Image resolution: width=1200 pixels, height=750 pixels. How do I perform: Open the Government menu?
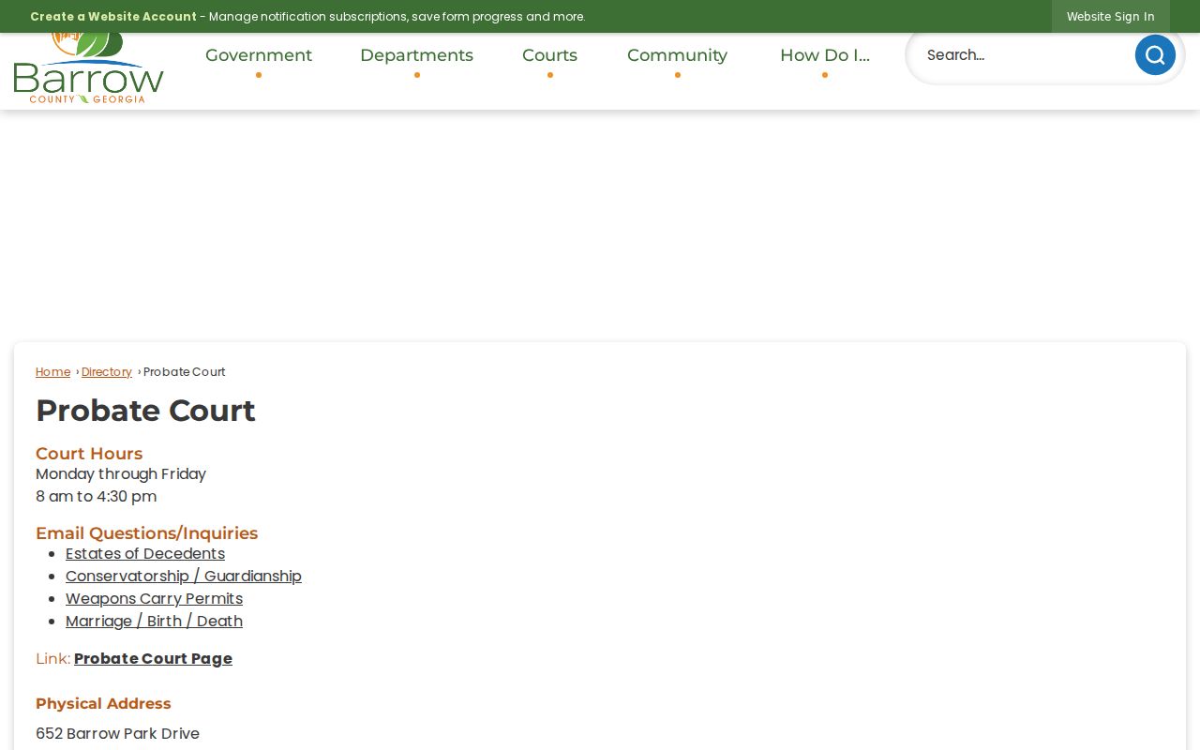point(259,55)
